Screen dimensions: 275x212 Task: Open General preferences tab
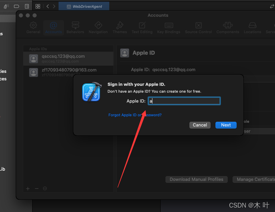[33, 28]
